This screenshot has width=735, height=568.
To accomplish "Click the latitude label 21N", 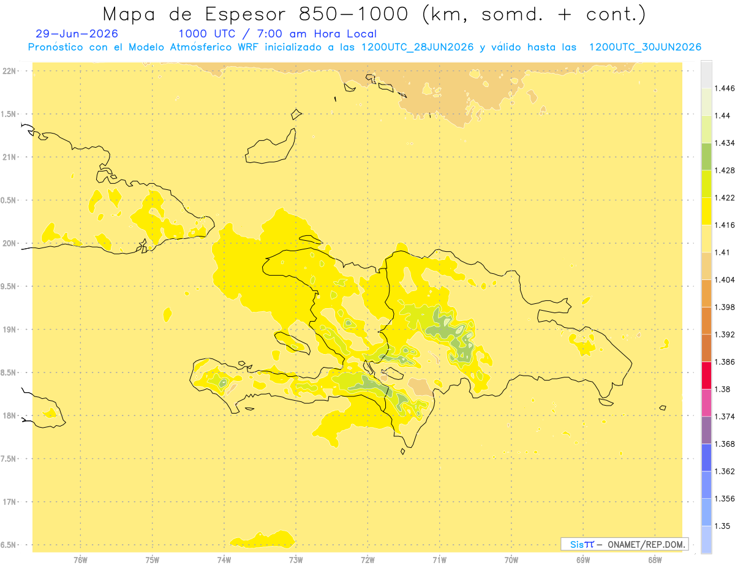I will tap(10, 157).
